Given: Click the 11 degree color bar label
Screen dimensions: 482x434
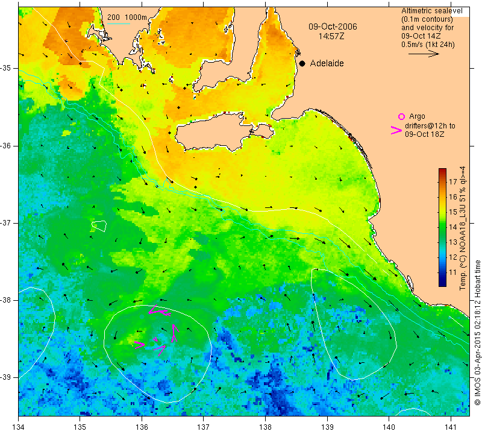Looking at the screenshot, I should pos(453,272).
